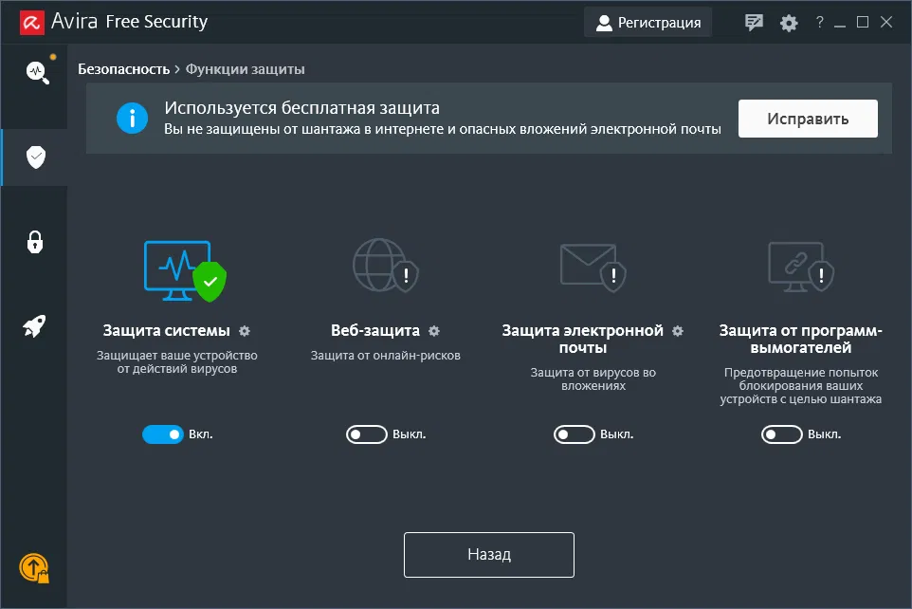Open settings gear in the title bar
The width and height of the screenshot is (912, 609).
789,23
